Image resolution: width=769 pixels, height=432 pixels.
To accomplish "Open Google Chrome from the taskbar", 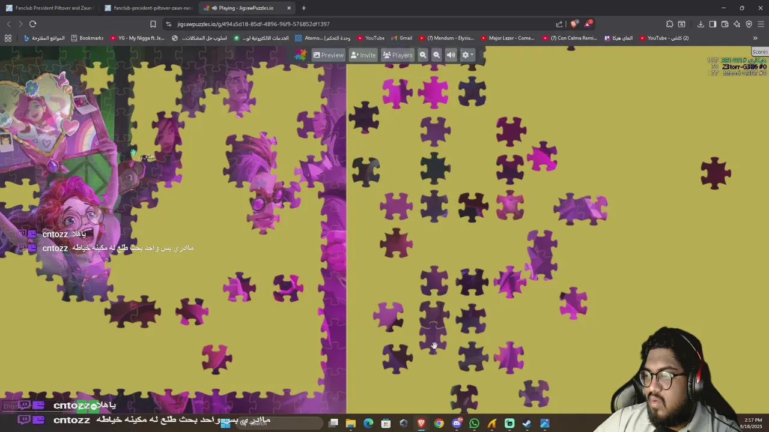I will [439, 423].
